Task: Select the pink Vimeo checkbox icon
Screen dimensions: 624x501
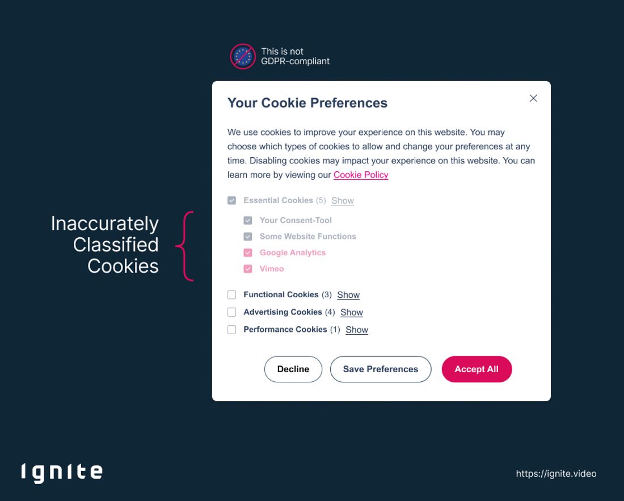Action: (247, 268)
